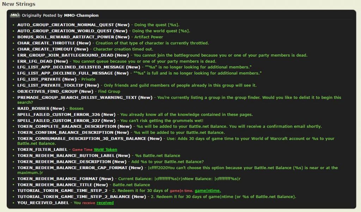This screenshot has height=212, width=361.
Task: Select LFG_LIST_PRIVATE_TOOLTIP string name
Action: click(50, 85)
